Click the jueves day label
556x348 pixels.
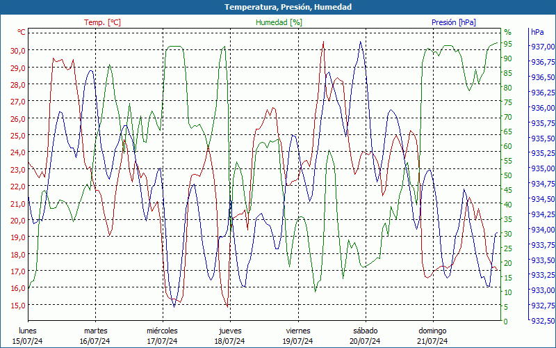[x=230, y=331]
